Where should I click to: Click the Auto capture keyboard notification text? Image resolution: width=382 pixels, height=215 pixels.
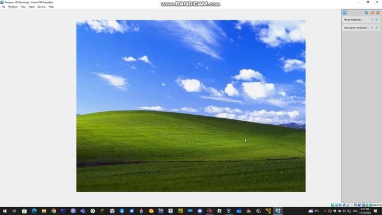(356, 28)
